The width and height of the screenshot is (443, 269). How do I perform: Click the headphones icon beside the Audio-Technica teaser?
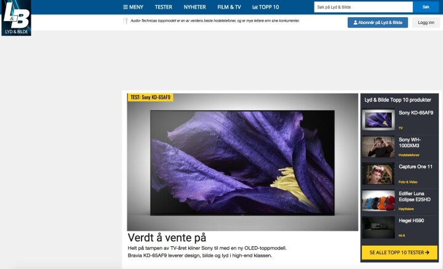[126, 21]
